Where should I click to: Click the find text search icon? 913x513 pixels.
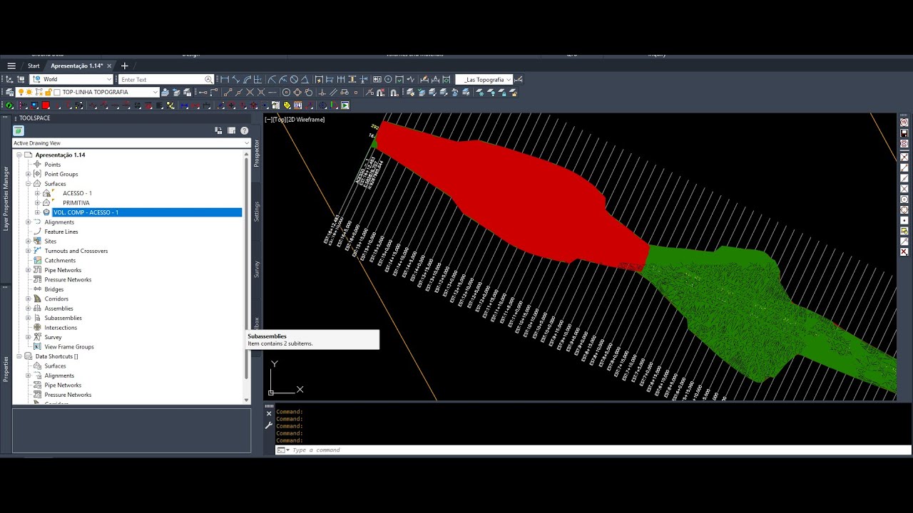click(208, 79)
